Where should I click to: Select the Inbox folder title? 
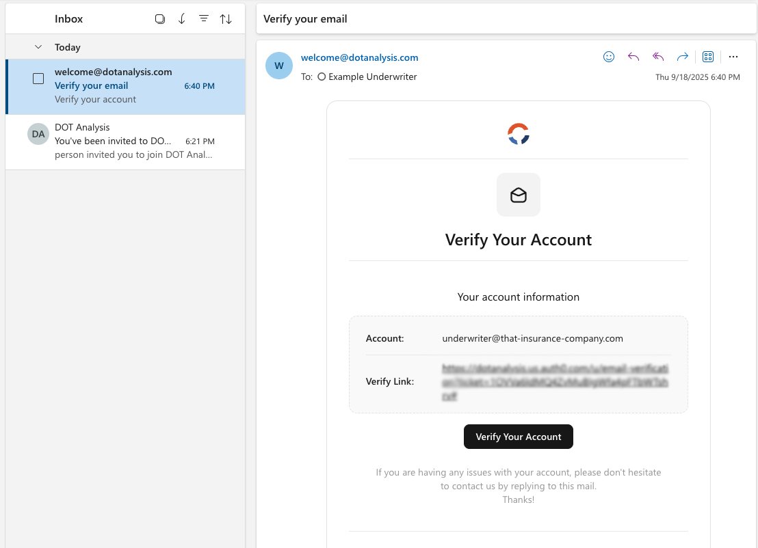69,19
